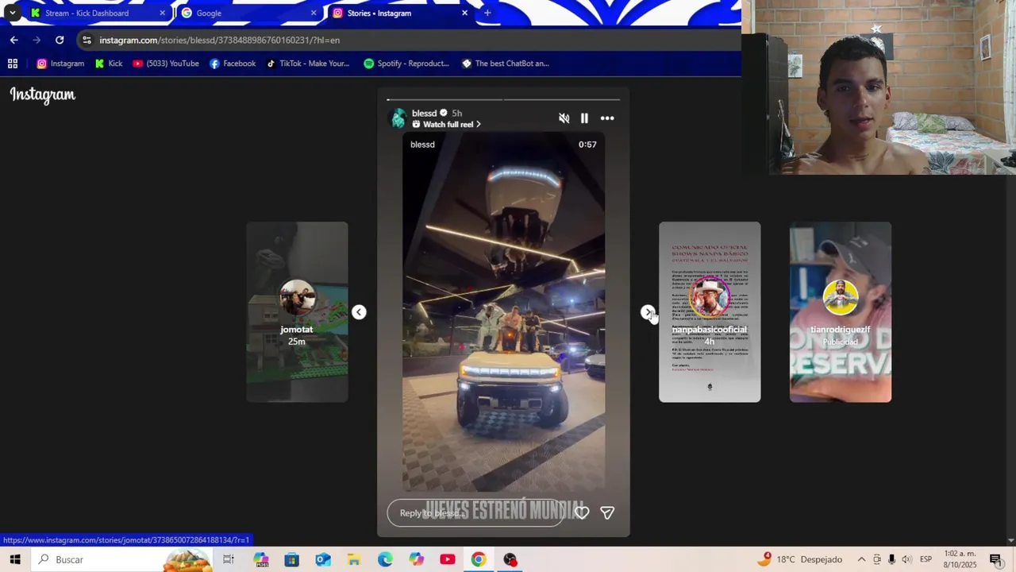Viewport: 1016px width, 572px height.
Task: Open the YouTube bookmark
Action: click(166, 64)
